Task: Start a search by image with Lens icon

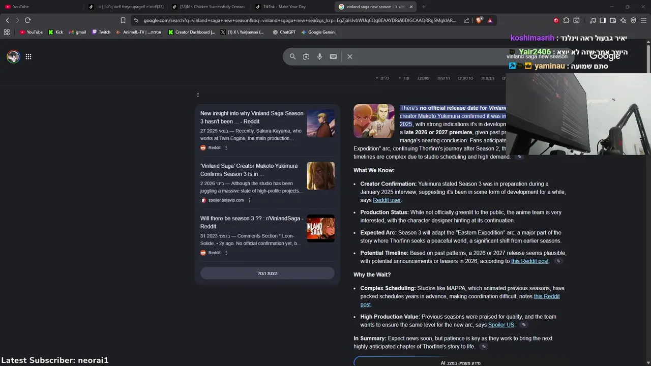Action: (x=306, y=56)
